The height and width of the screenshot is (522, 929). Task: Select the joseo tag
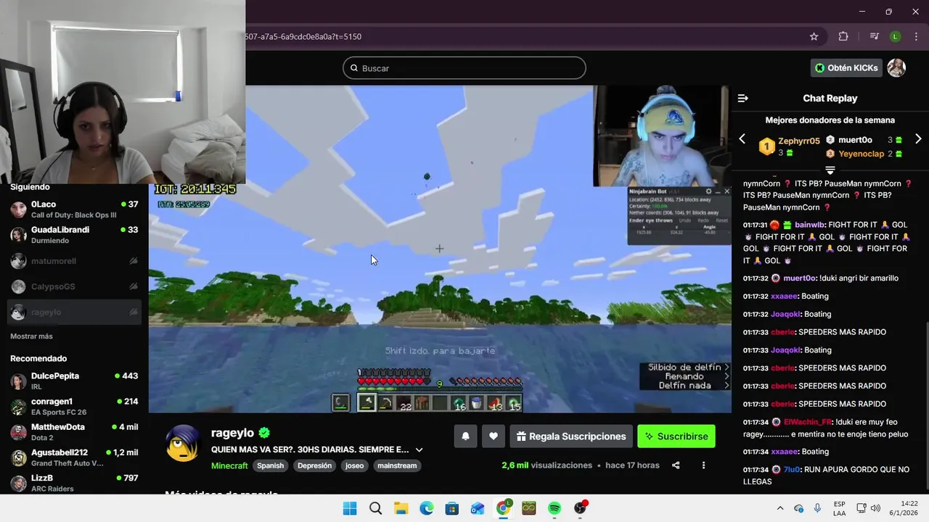tap(354, 465)
